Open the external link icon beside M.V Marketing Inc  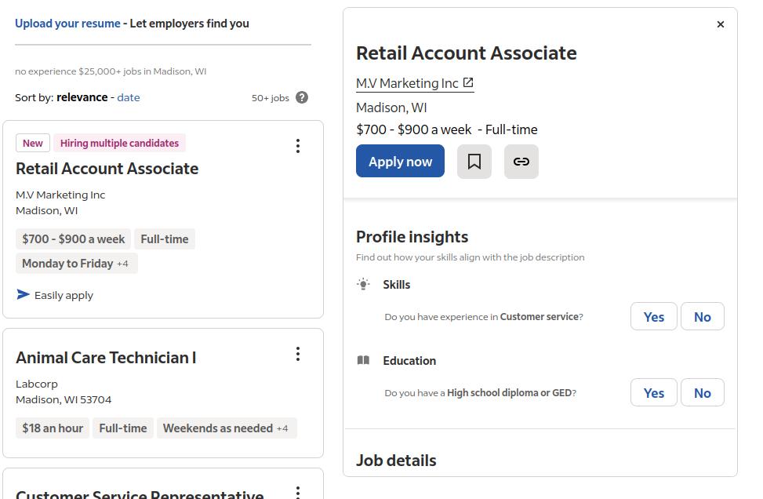pos(468,82)
